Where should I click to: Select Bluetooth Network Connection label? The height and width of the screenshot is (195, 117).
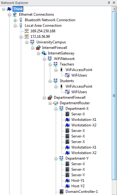click(50, 20)
